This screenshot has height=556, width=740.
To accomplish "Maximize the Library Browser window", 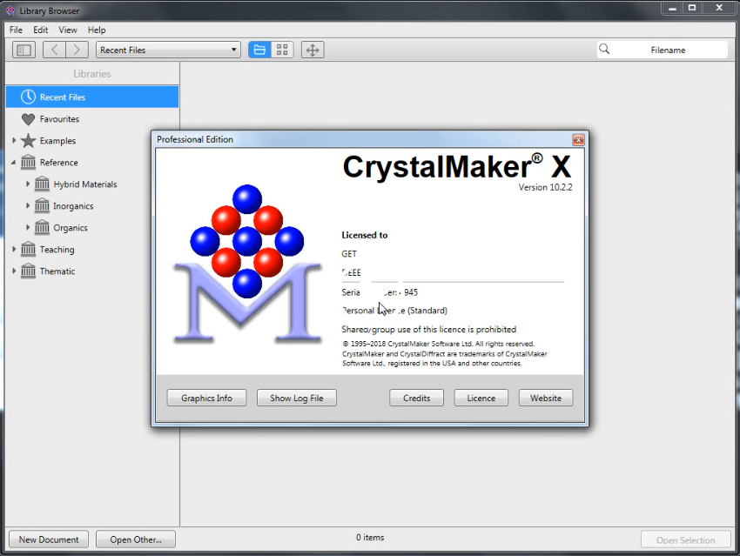I will 692,8.
